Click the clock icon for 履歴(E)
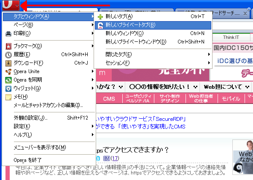Viewport: 253px width, 180px height. (8, 55)
